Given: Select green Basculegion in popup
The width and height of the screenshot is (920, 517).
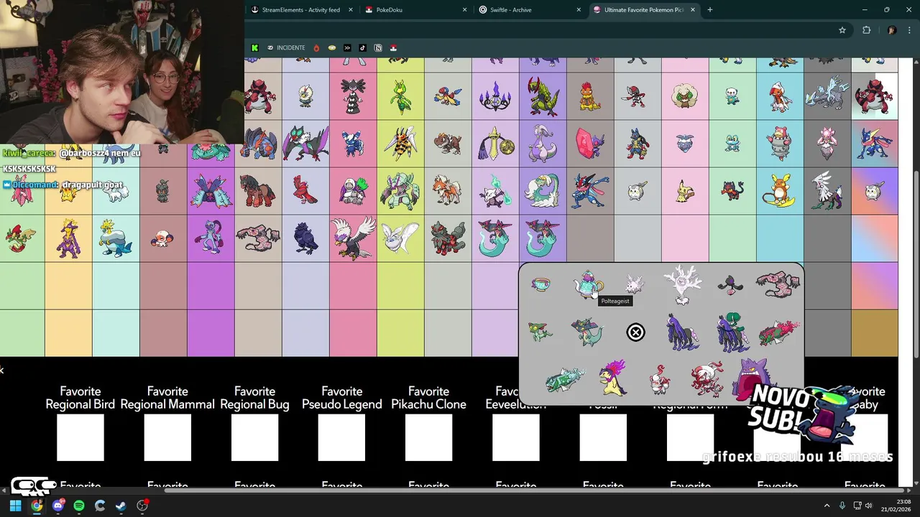Looking at the screenshot, I should [x=565, y=380].
